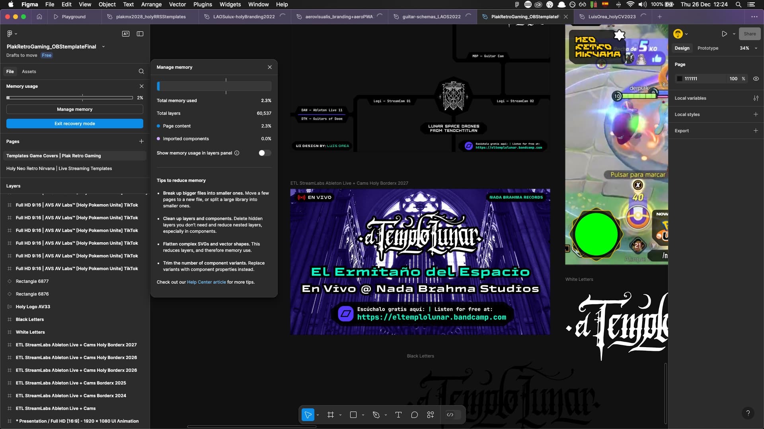Image resolution: width=764 pixels, height=429 pixels.
Task: Select the Frame tool in toolbar
Action: coord(330,414)
